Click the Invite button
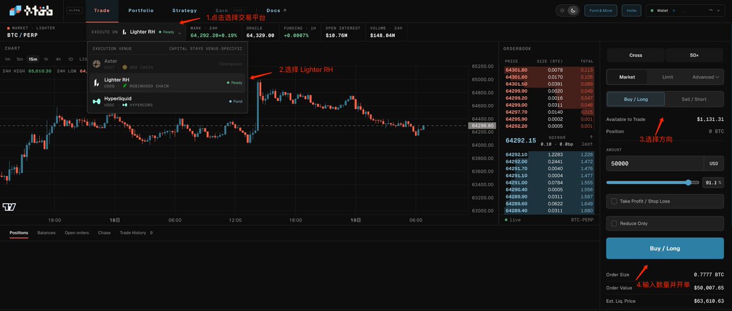732x311 pixels. pyautogui.click(x=631, y=10)
